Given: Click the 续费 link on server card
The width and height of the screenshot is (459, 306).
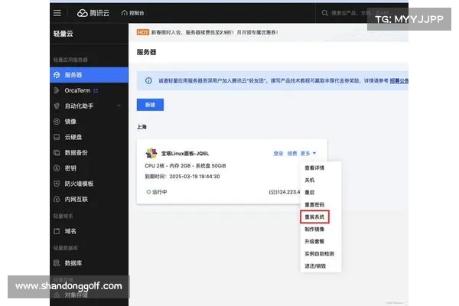Looking at the screenshot, I should (292, 153).
